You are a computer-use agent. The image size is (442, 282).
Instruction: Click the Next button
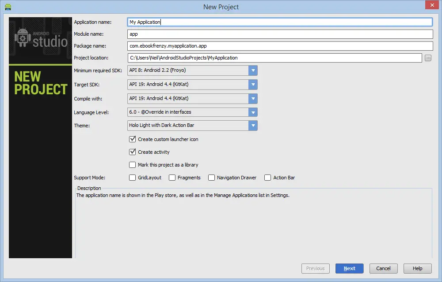point(349,268)
